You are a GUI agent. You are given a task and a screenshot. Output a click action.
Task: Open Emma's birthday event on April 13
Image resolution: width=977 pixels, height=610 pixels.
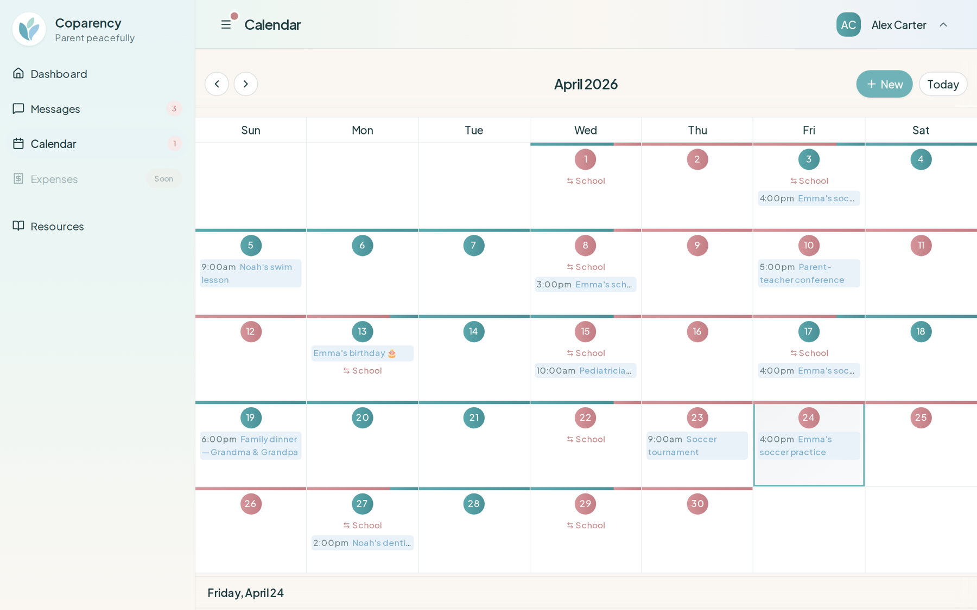[362, 353]
